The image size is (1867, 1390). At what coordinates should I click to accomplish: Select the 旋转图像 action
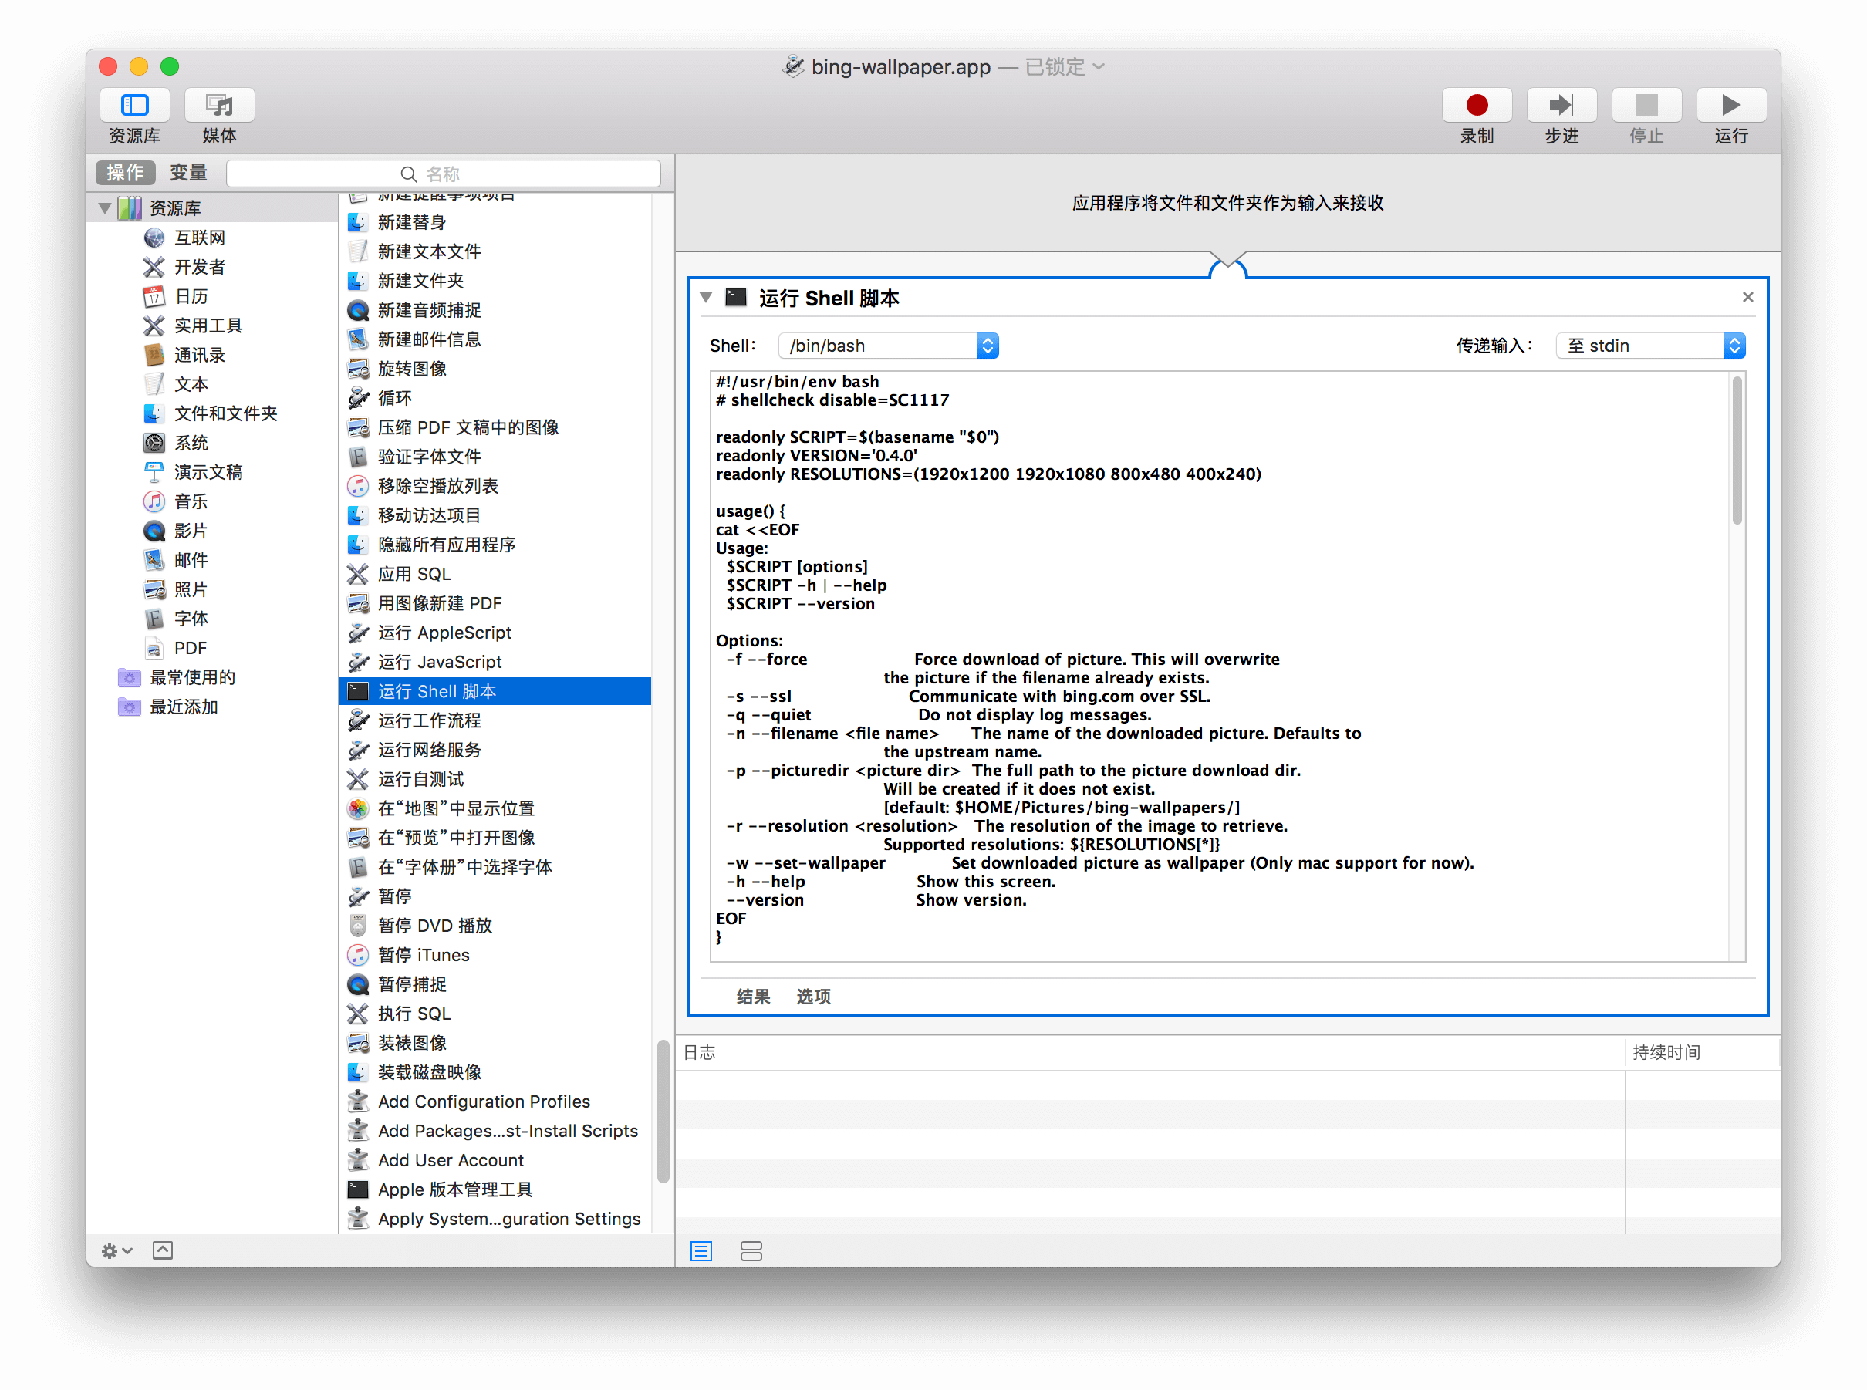point(495,369)
